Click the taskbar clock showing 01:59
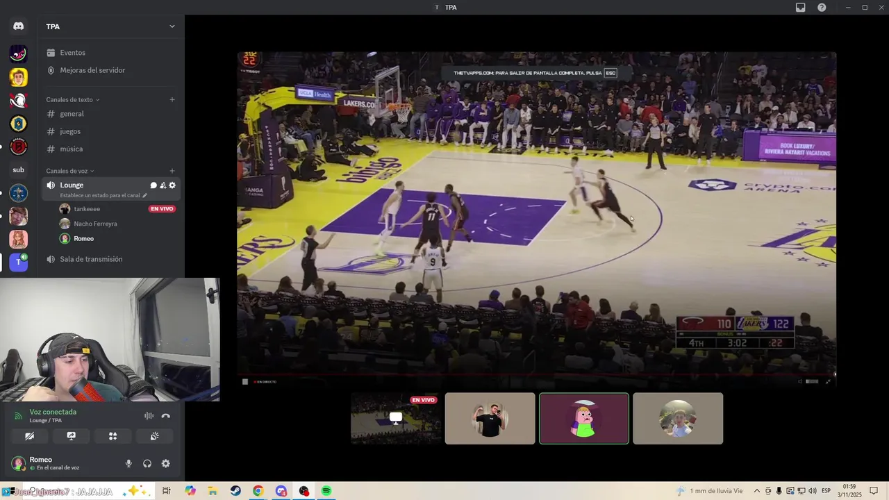Image resolution: width=889 pixels, height=500 pixels. [849, 491]
